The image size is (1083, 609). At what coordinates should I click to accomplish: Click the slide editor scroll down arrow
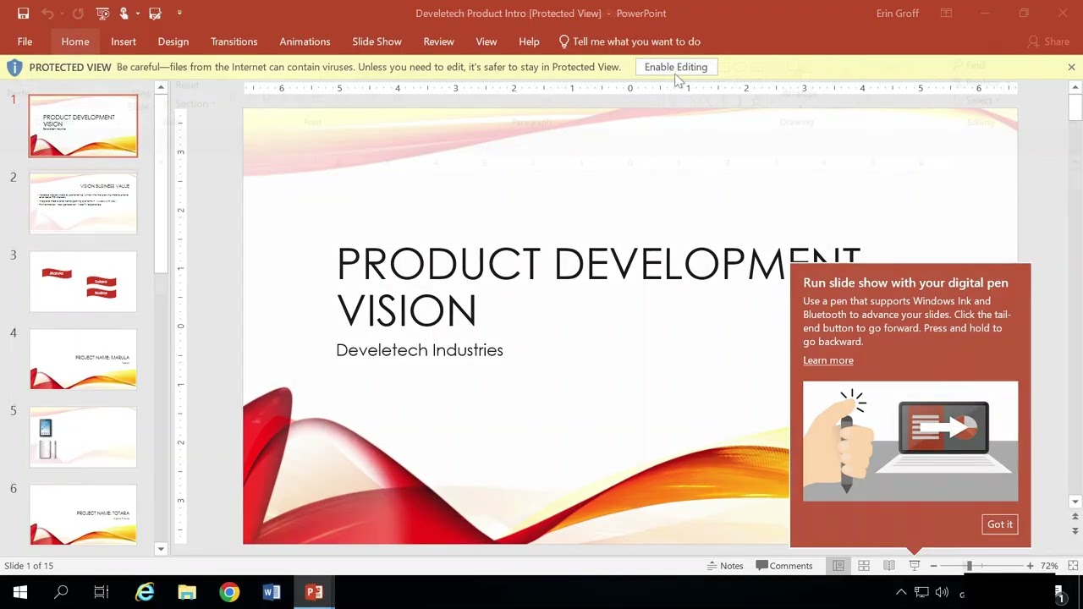tap(1075, 502)
